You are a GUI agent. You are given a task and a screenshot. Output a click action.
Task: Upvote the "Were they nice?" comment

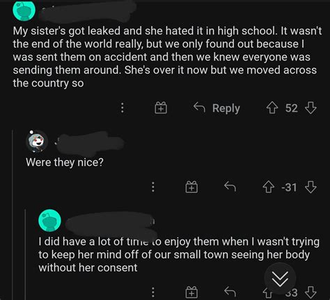(269, 187)
